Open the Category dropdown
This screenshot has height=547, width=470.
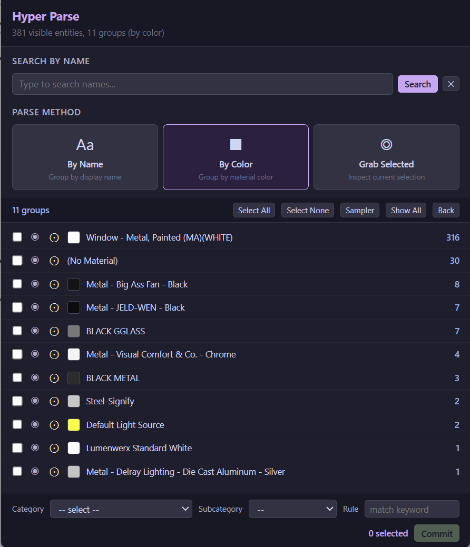pyautogui.click(x=121, y=509)
